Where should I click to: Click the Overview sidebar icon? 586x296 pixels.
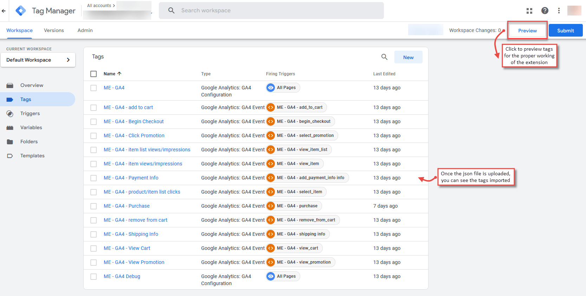pos(10,86)
